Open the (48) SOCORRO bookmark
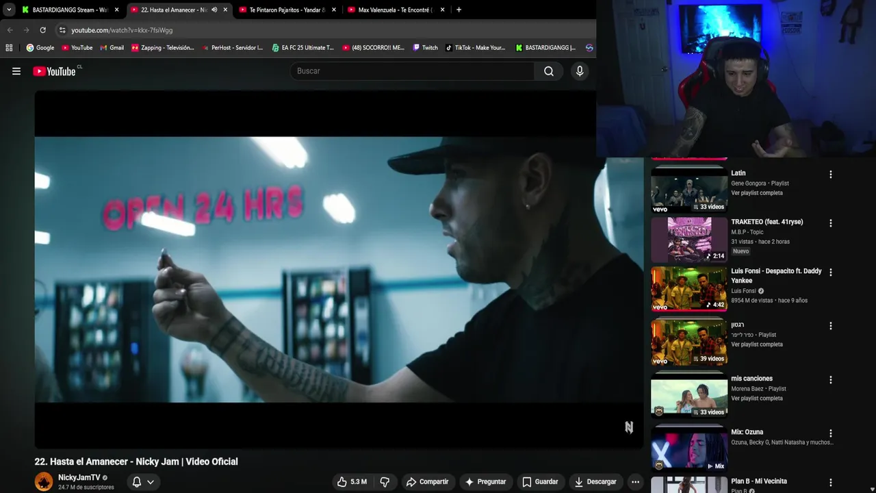876x493 pixels. (373, 48)
